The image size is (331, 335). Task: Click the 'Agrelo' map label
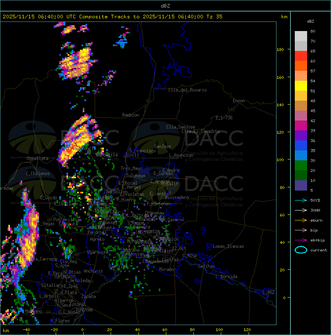tap(97, 239)
